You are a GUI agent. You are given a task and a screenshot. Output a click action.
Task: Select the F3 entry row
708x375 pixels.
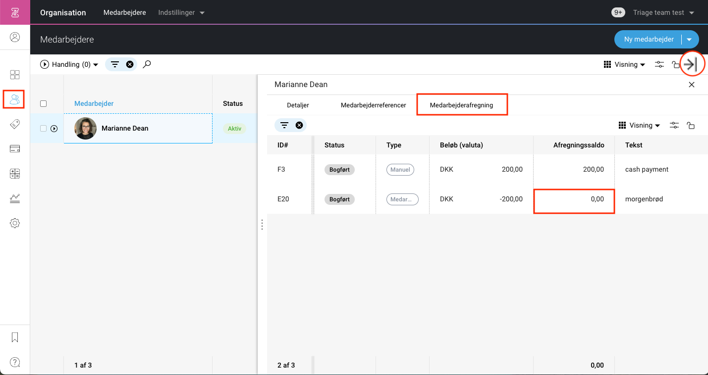pos(488,169)
